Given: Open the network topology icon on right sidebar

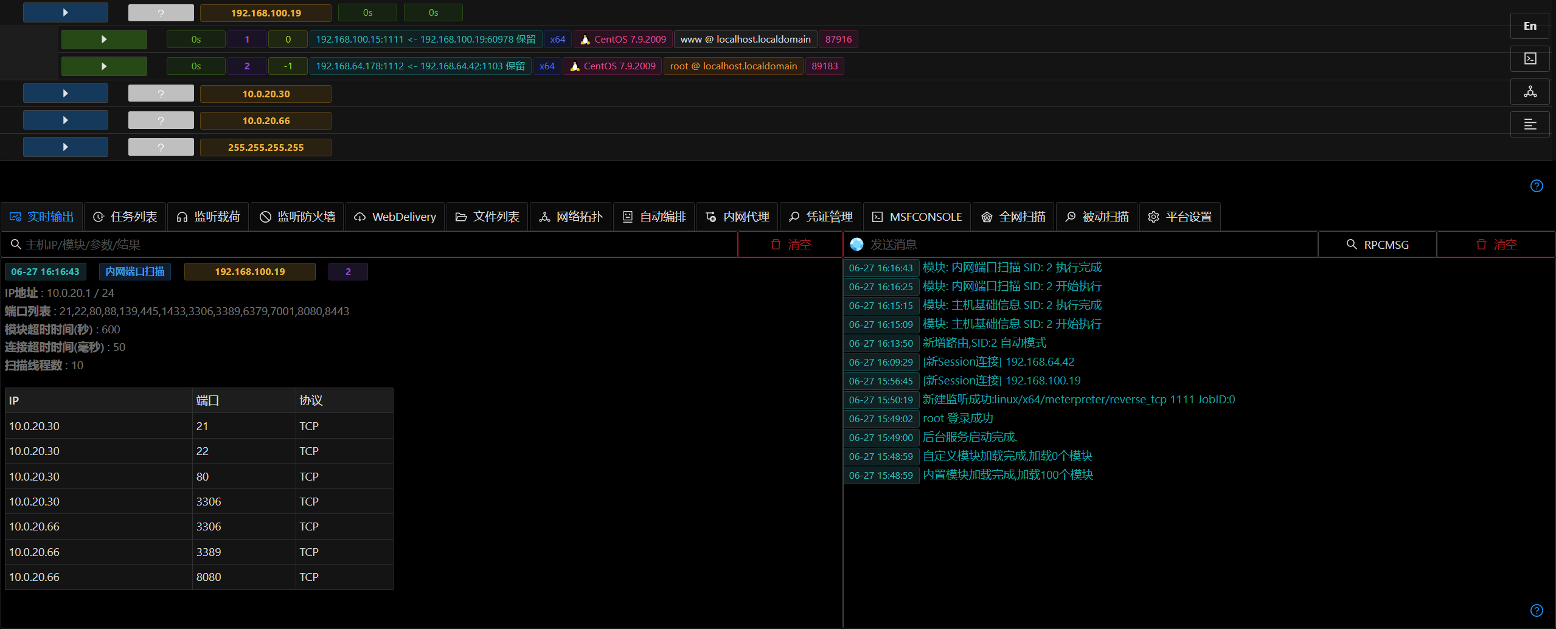Looking at the screenshot, I should tap(1529, 92).
